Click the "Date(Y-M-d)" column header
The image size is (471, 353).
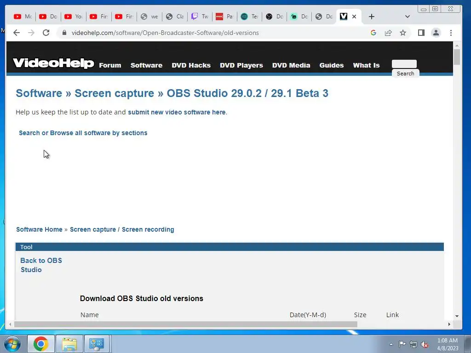coord(308,315)
